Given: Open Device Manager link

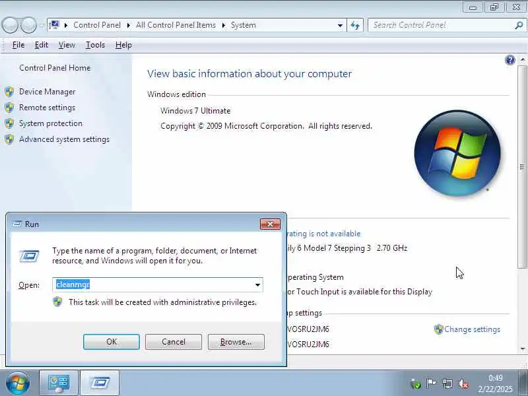Looking at the screenshot, I should (47, 92).
